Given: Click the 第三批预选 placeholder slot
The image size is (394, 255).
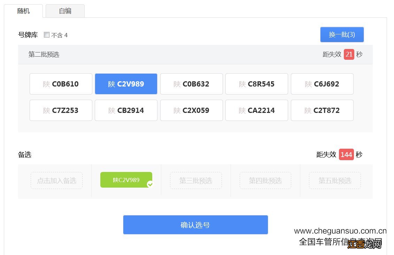Looking at the screenshot, I should pos(196,180).
